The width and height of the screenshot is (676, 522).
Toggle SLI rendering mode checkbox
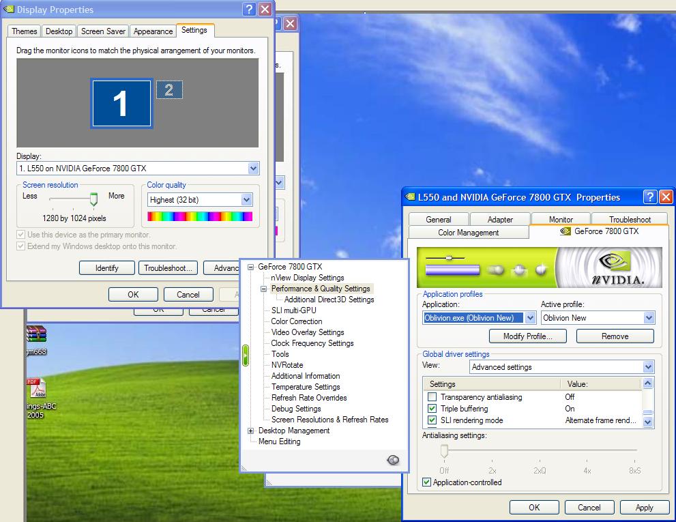432,420
